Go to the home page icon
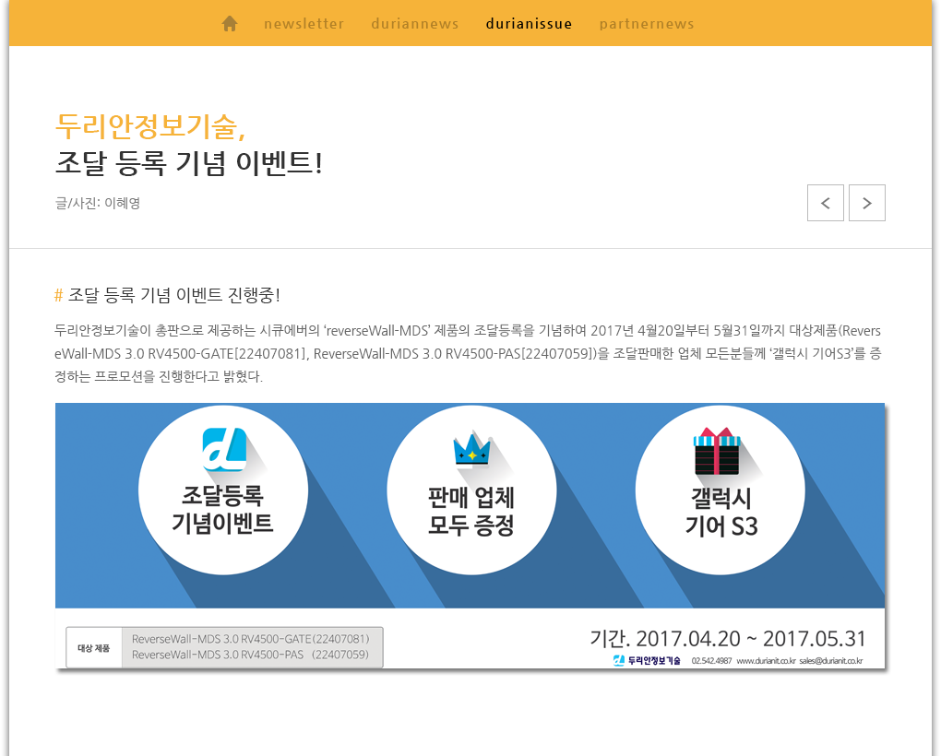This screenshot has width=941, height=756. [x=229, y=23]
